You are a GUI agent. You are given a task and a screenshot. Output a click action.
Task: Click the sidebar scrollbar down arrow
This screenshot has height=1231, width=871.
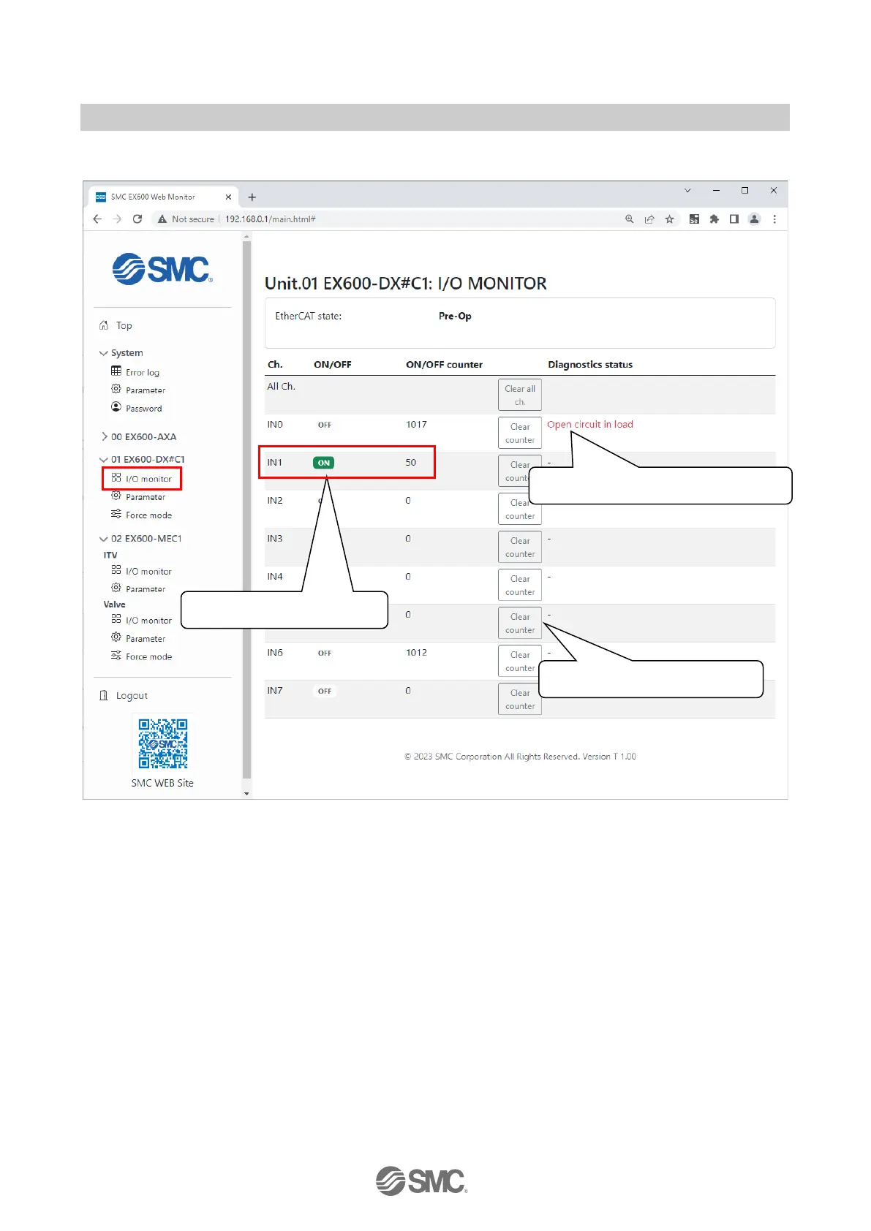246,793
